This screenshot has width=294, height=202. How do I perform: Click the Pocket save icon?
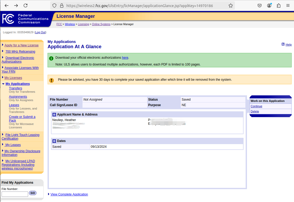point(259,6)
